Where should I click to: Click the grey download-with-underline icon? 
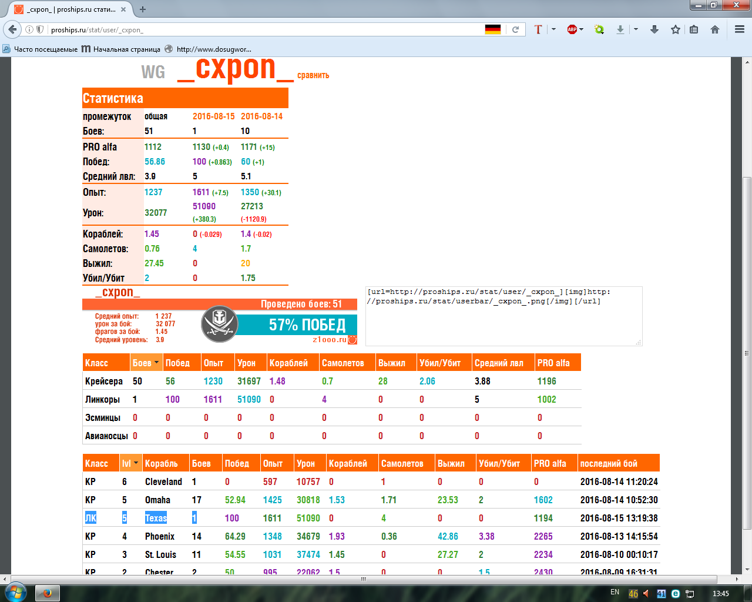point(620,29)
